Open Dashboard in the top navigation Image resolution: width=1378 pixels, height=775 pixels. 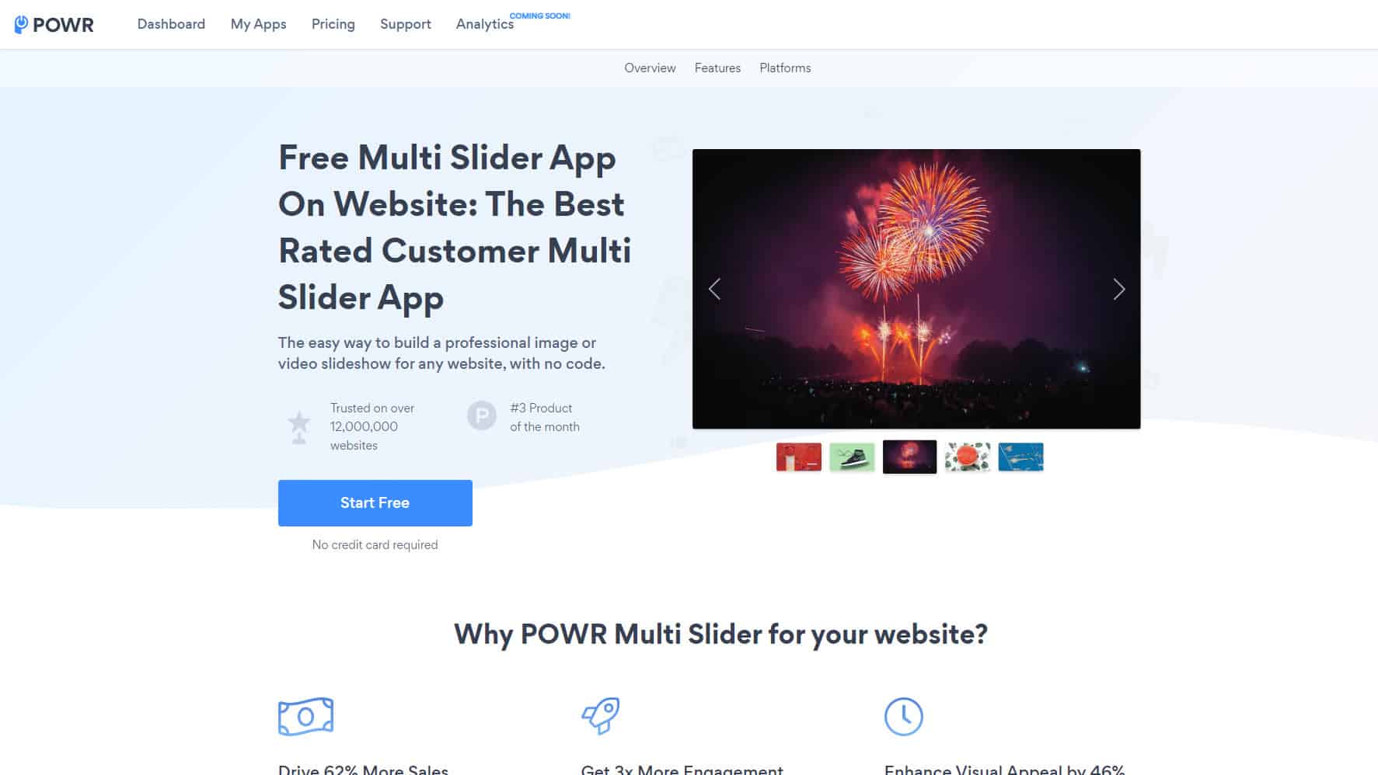171,24
